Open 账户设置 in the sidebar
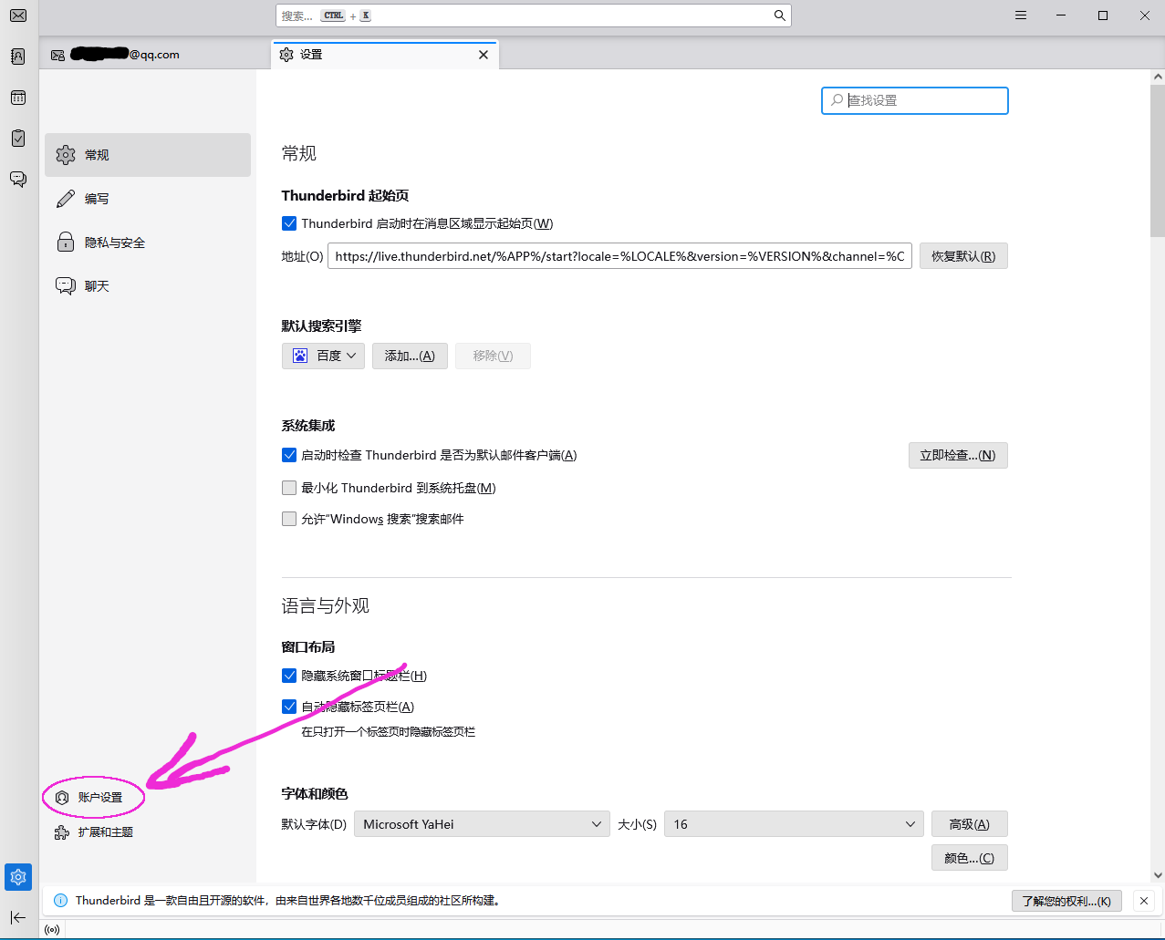1165x940 pixels. [x=99, y=798]
